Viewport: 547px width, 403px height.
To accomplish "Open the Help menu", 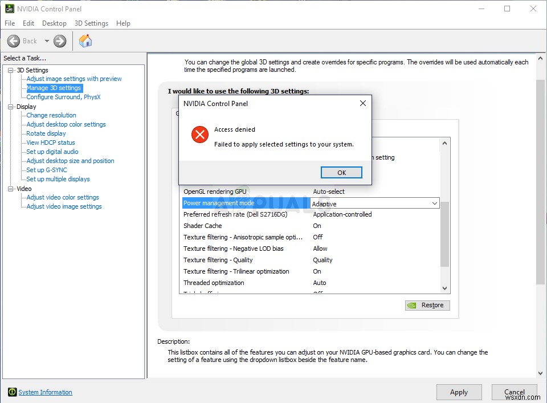I will coord(123,23).
